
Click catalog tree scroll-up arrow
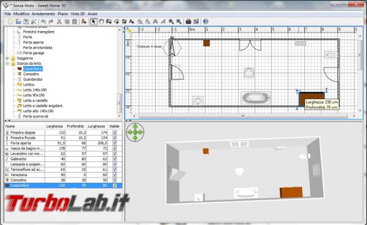click(120, 30)
